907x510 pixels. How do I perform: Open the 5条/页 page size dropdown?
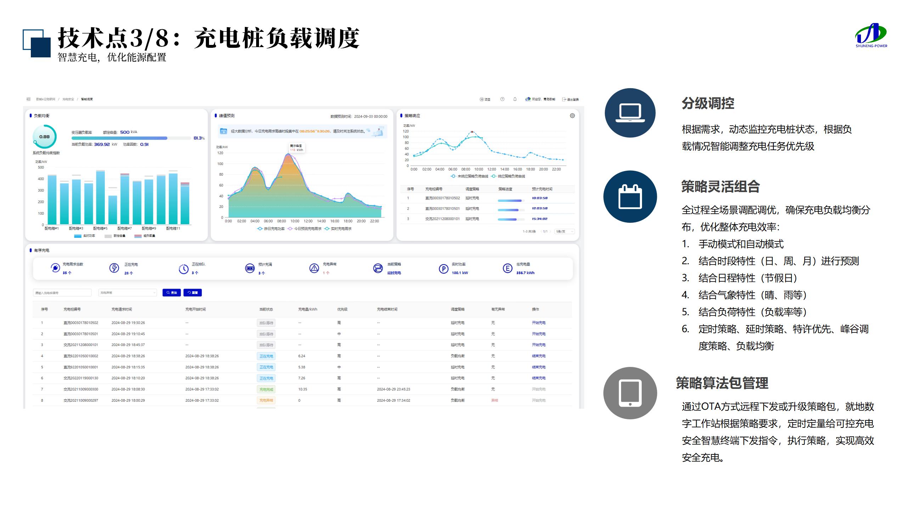click(x=564, y=231)
